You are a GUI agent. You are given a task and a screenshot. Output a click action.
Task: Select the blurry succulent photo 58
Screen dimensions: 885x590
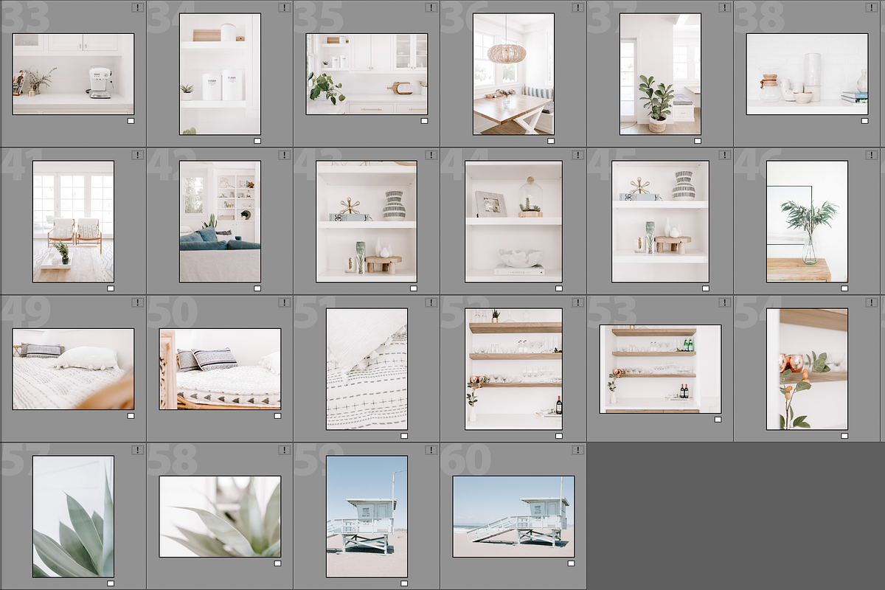coord(220,516)
